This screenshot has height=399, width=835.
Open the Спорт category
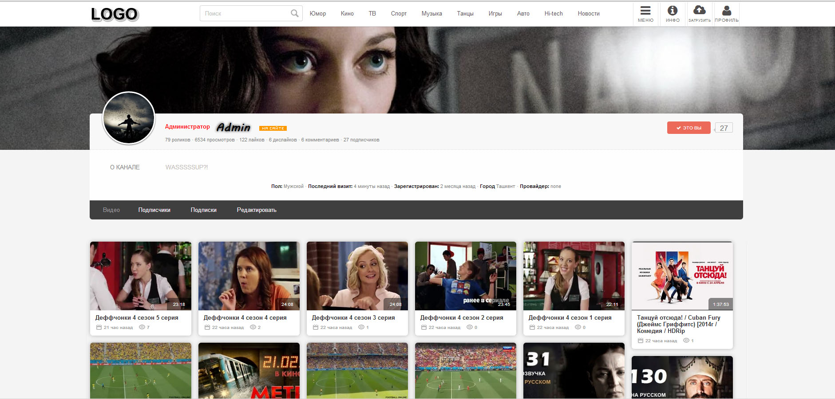(x=399, y=13)
